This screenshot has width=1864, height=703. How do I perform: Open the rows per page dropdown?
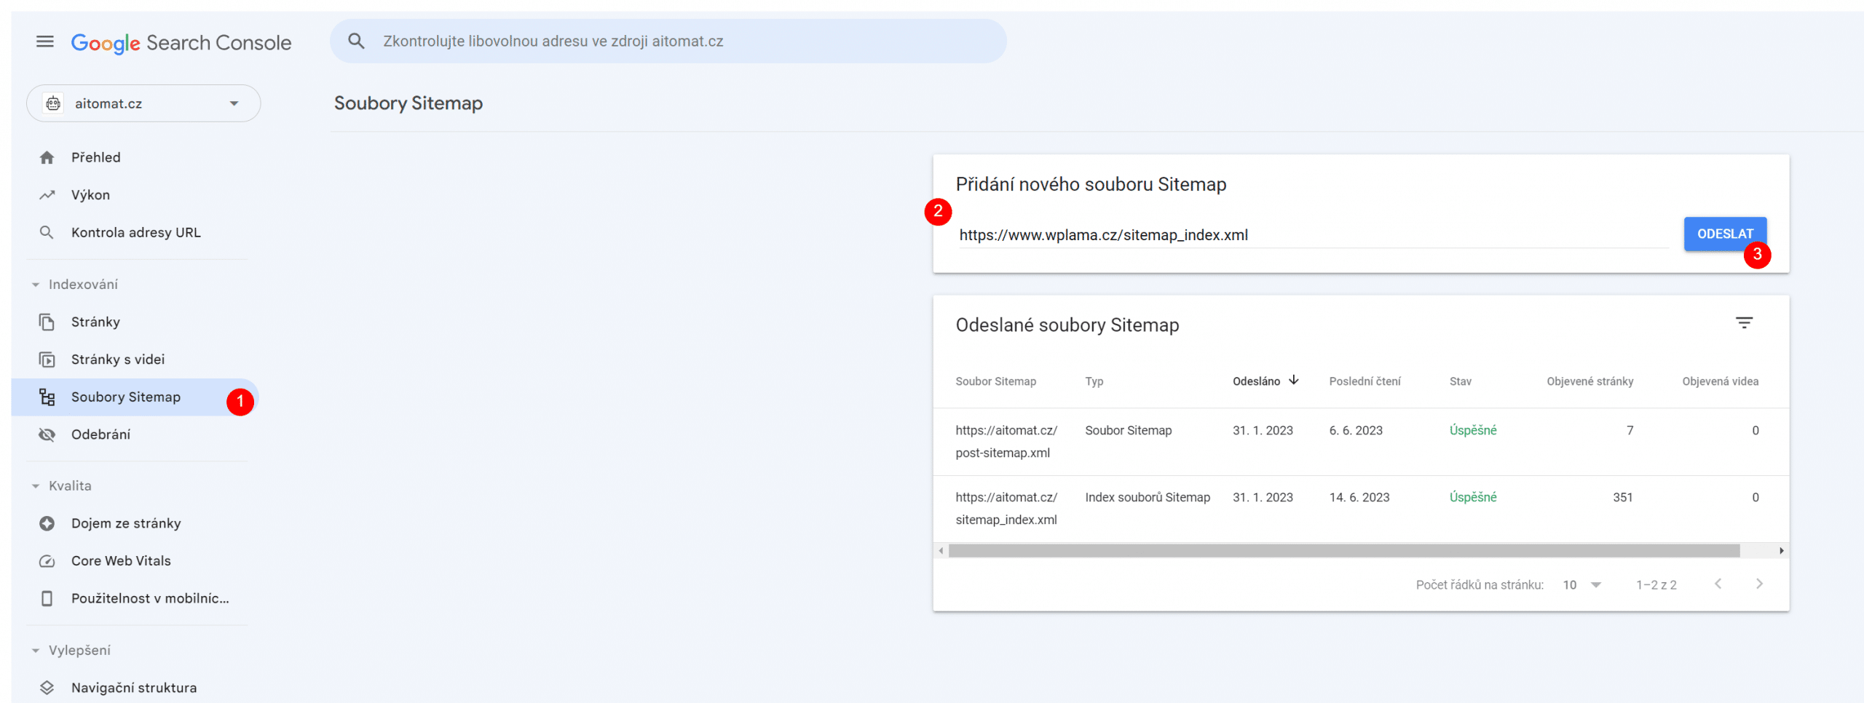coord(1582,585)
